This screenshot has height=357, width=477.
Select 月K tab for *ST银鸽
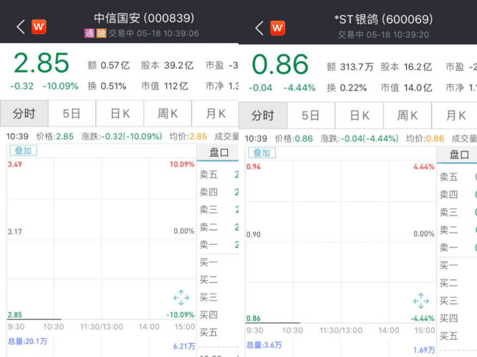coord(455,115)
